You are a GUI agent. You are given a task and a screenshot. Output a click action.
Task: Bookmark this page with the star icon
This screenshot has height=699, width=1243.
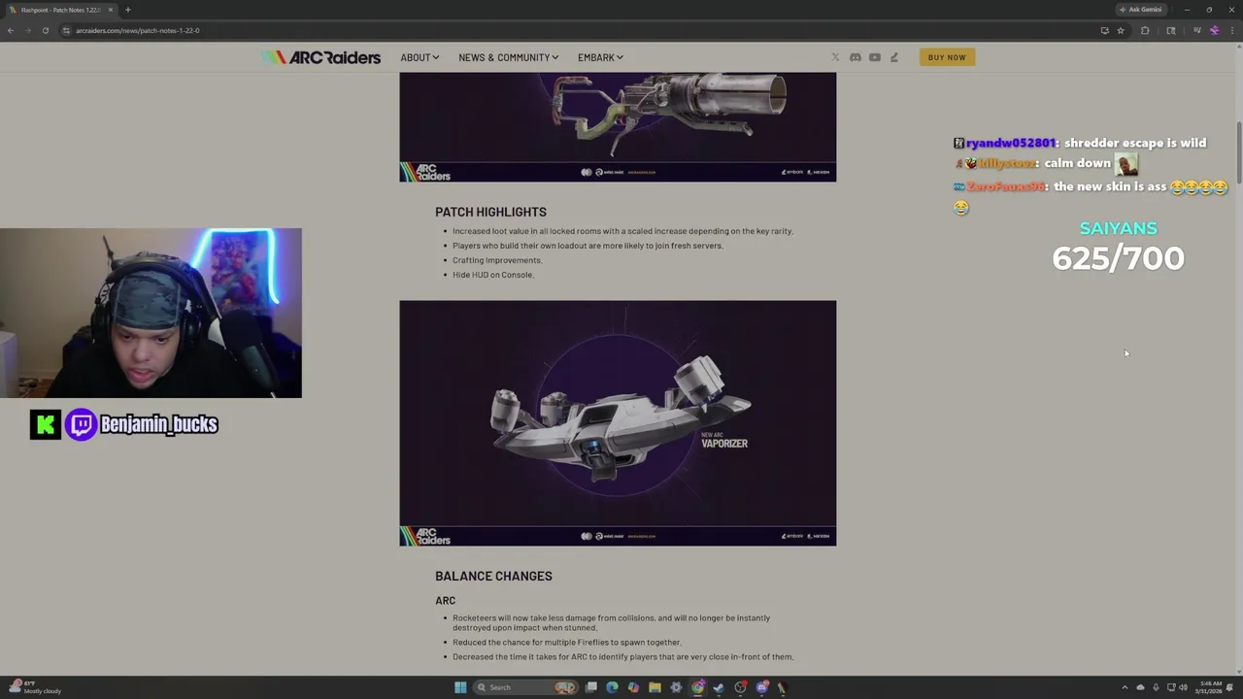point(1121,30)
